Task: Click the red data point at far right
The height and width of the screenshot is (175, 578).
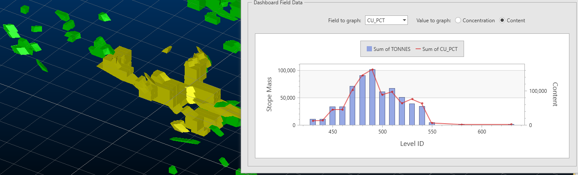Action: pyautogui.click(x=511, y=125)
